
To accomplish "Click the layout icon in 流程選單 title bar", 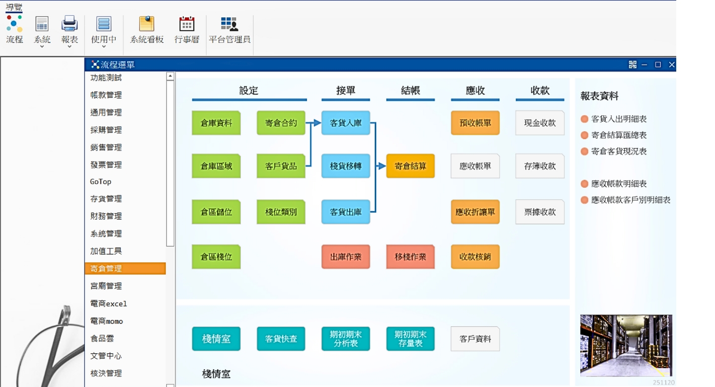I will coord(633,65).
